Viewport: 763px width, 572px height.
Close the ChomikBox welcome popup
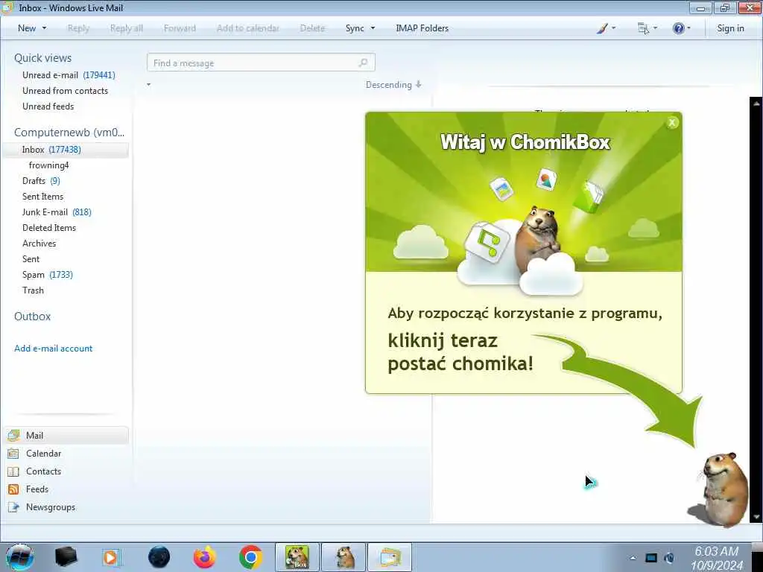[672, 123]
